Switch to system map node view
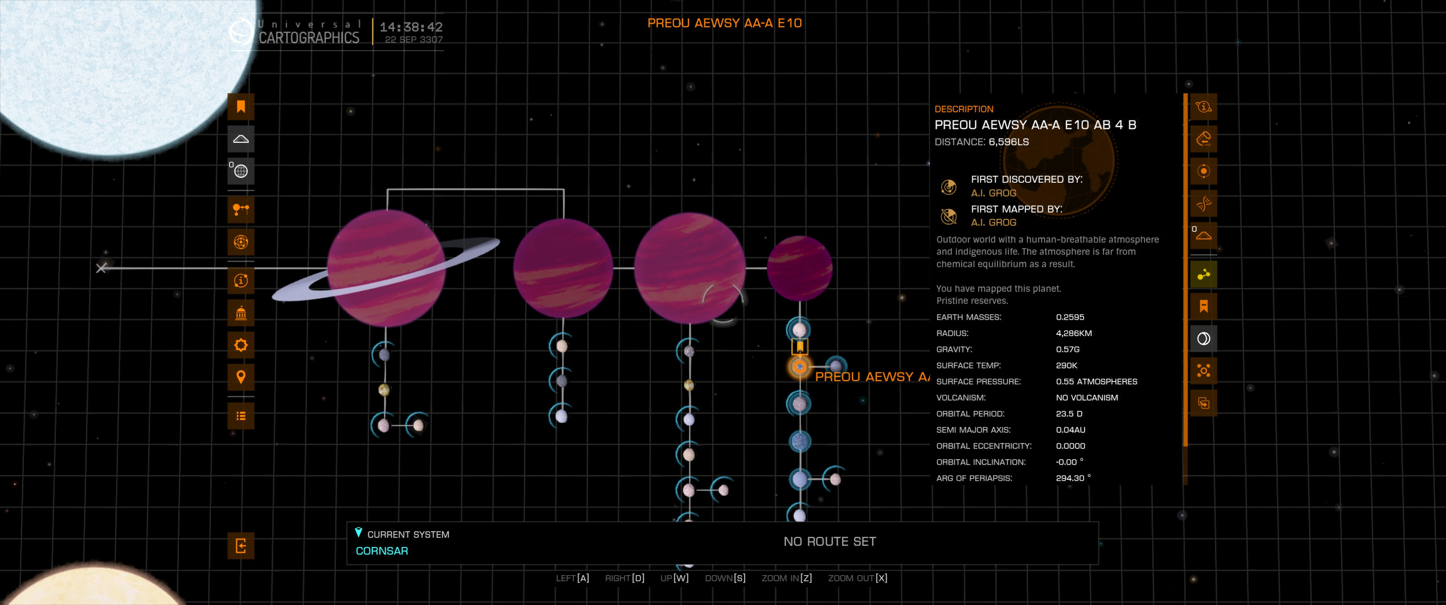1446x605 pixels. [x=241, y=210]
